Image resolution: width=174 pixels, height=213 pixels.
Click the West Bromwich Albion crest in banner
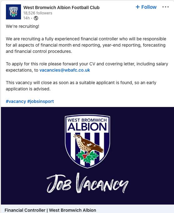pyautogui.click(x=87, y=141)
